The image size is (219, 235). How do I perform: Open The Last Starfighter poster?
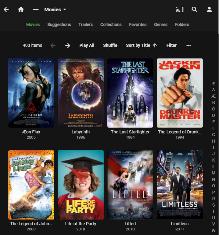pyautogui.click(x=130, y=93)
